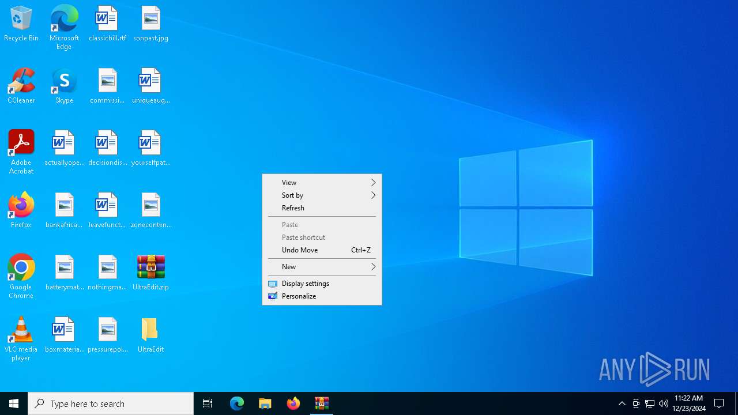Open the clock and calendar flyout
Screen dimensions: 738x415
click(x=689, y=403)
